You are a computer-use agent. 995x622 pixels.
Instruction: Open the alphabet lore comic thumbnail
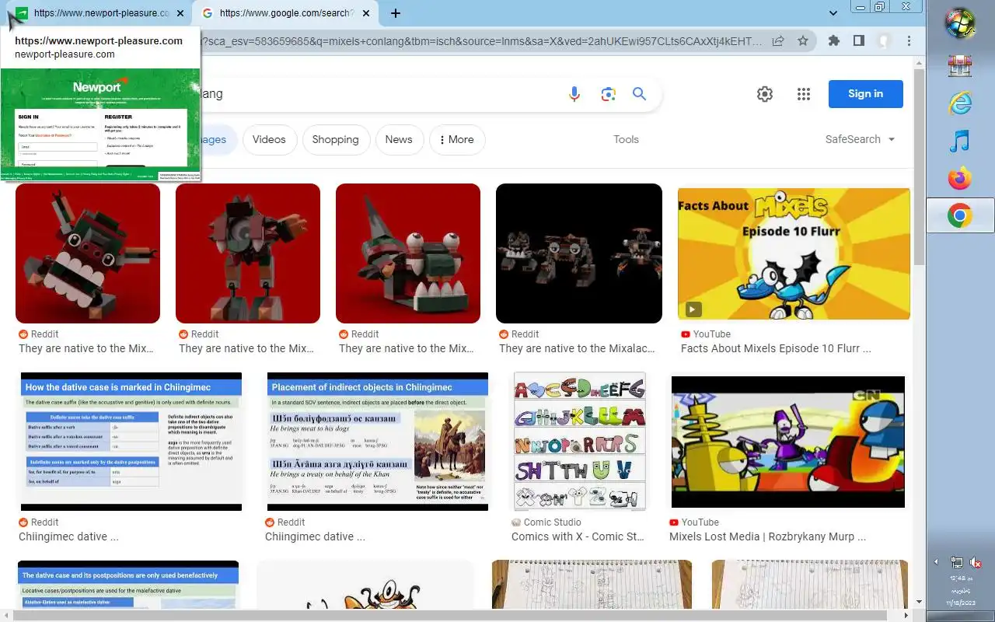click(x=580, y=442)
